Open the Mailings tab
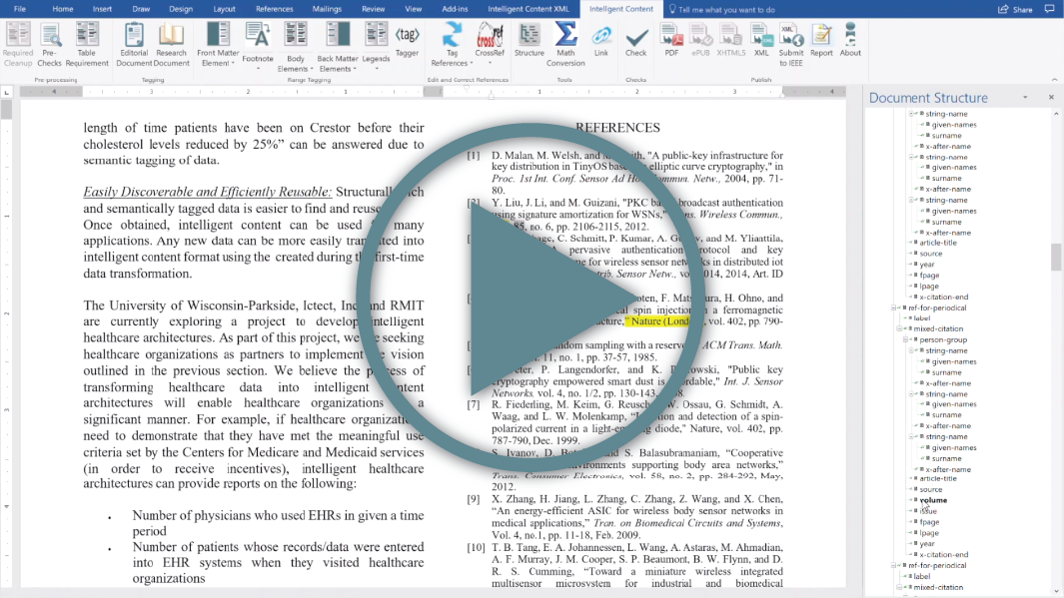 click(x=327, y=9)
